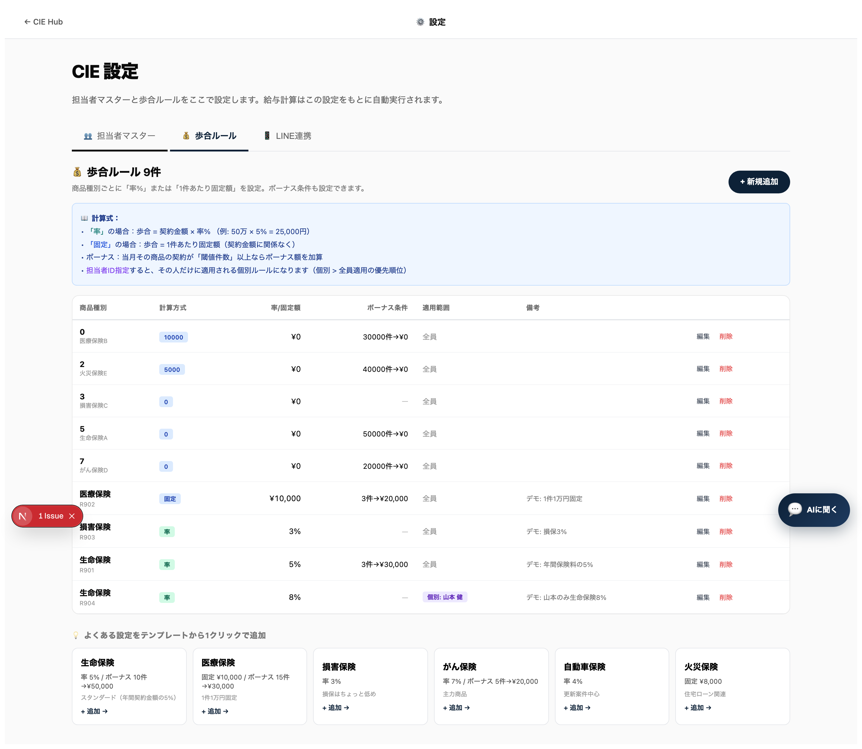Dismiss the 1 Issue badge with X
This screenshot has width=862, height=749.
[72, 516]
